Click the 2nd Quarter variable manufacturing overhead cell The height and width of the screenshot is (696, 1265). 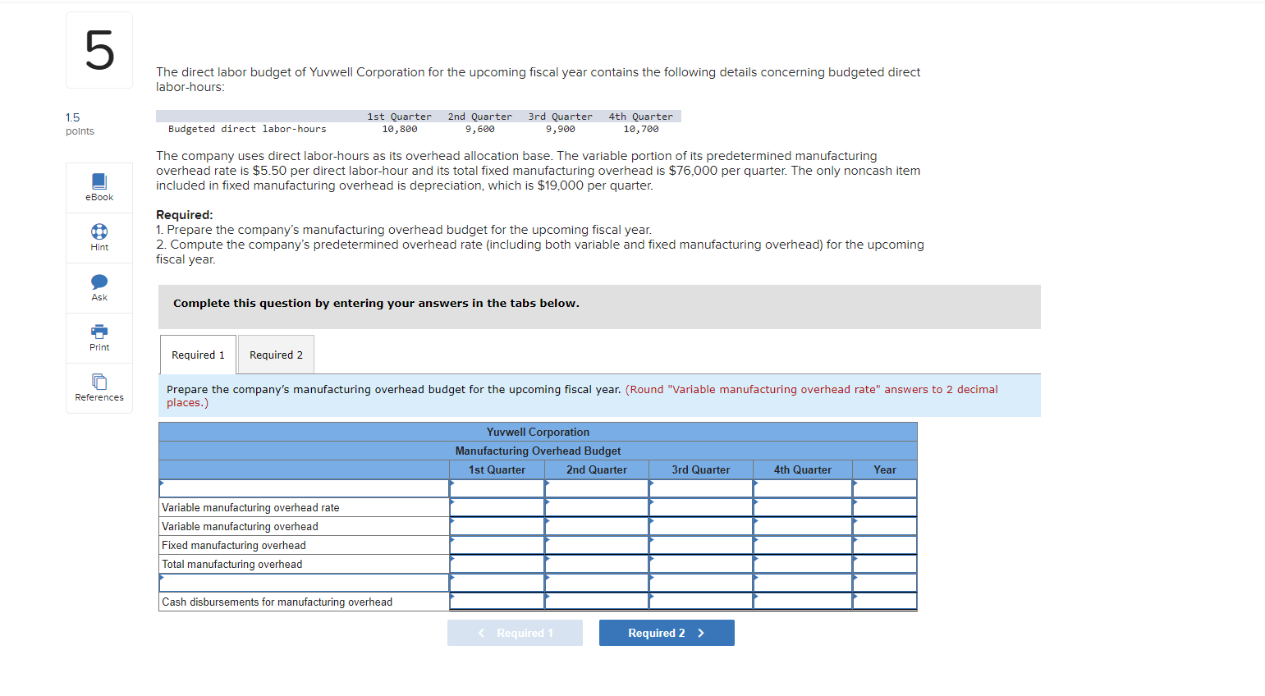pyautogui.click(x=596, y=525)
